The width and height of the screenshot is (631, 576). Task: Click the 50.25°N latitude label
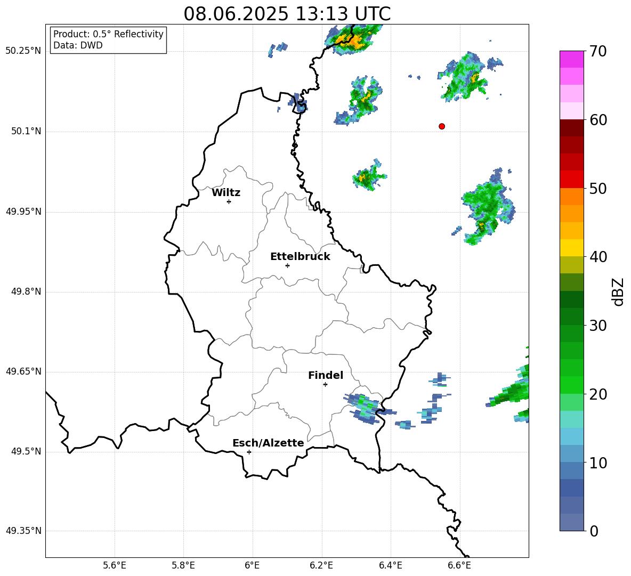[23, 51]
